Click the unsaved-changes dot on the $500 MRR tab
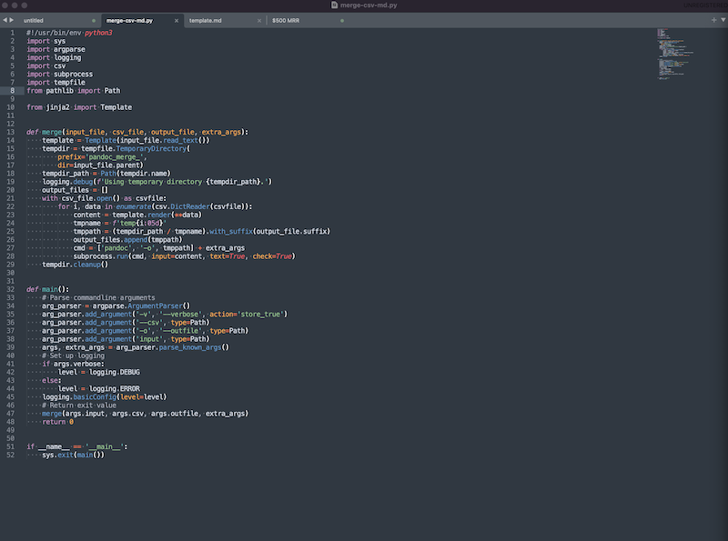 341,19
